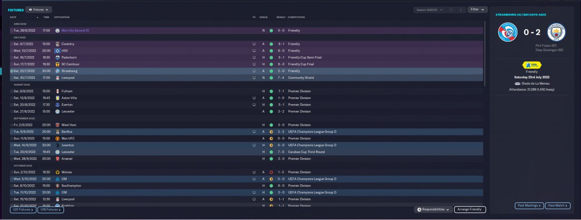This screenshot has width=581, height=220.
Task: Open the Fixtures view dropdown
Action: tap(39, 10)
